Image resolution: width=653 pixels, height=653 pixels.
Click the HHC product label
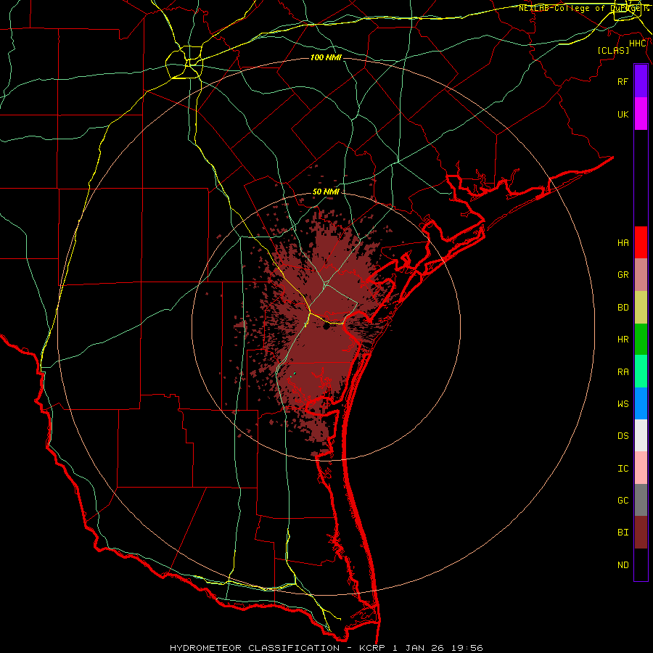[x=637, y=44]
